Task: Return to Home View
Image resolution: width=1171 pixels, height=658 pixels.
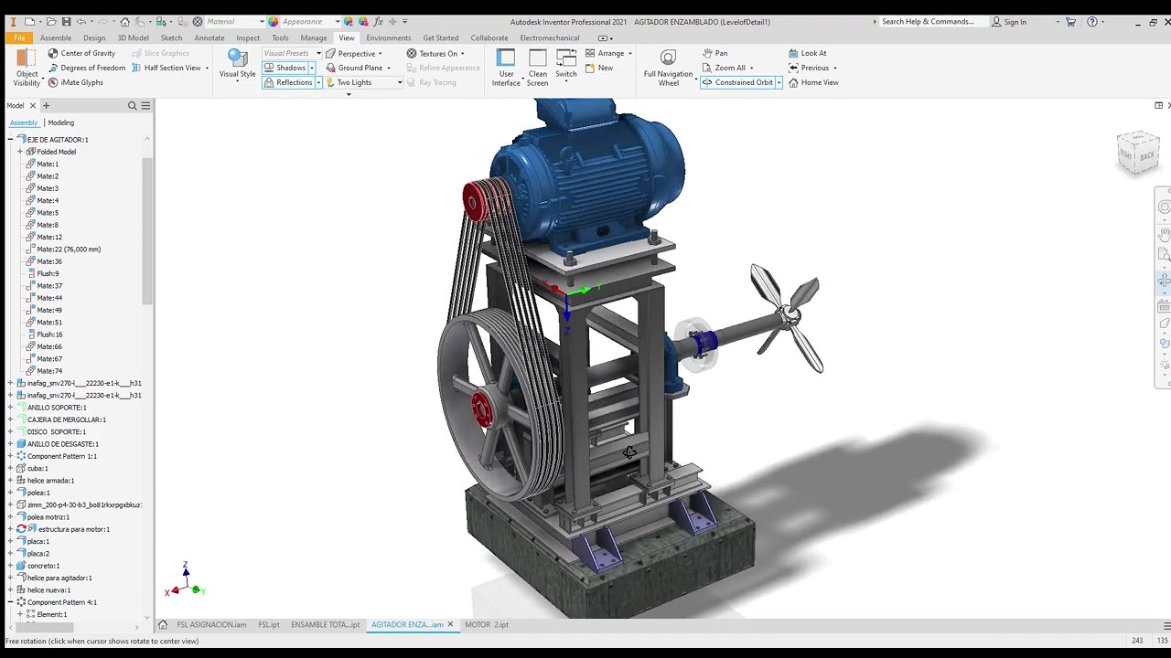Action: tap(813, 82)
